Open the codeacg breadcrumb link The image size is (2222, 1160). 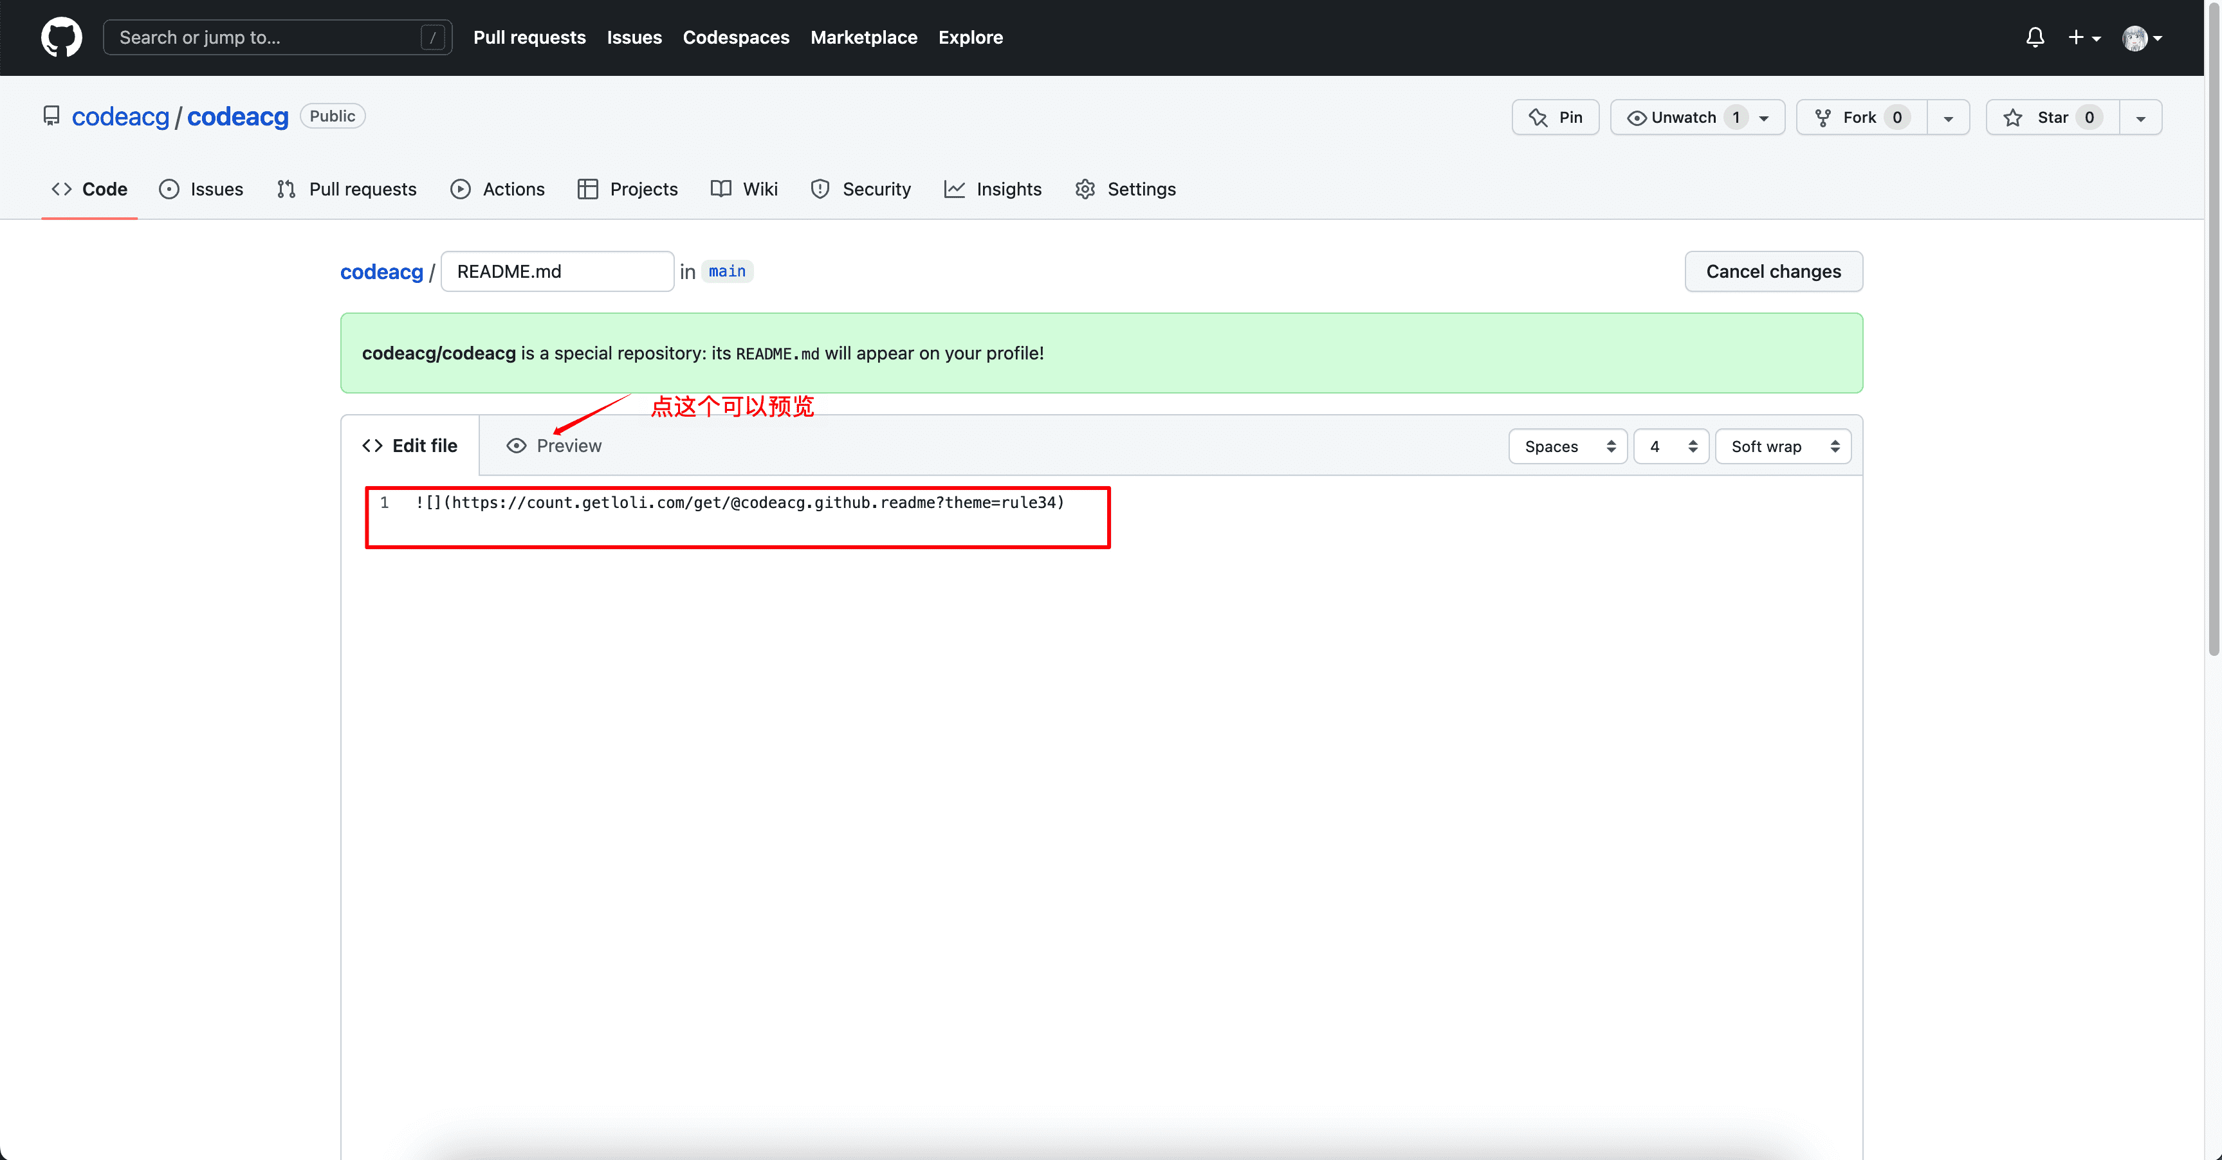coord(381,271)
